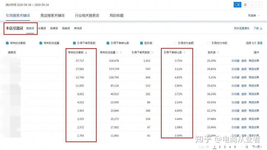
Task: Click the 下载 download arrow icon
Action: click(x=261, y=28)
